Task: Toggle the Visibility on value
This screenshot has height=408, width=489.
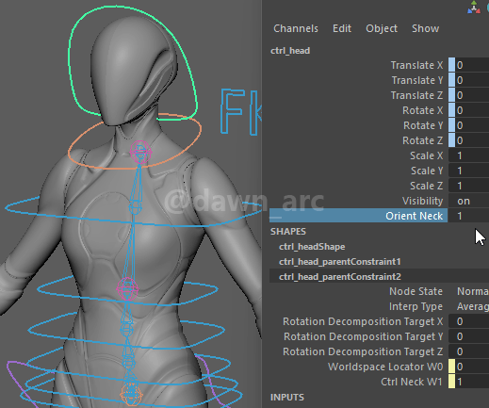Action: pyautogui.click(x=468, y=201)
